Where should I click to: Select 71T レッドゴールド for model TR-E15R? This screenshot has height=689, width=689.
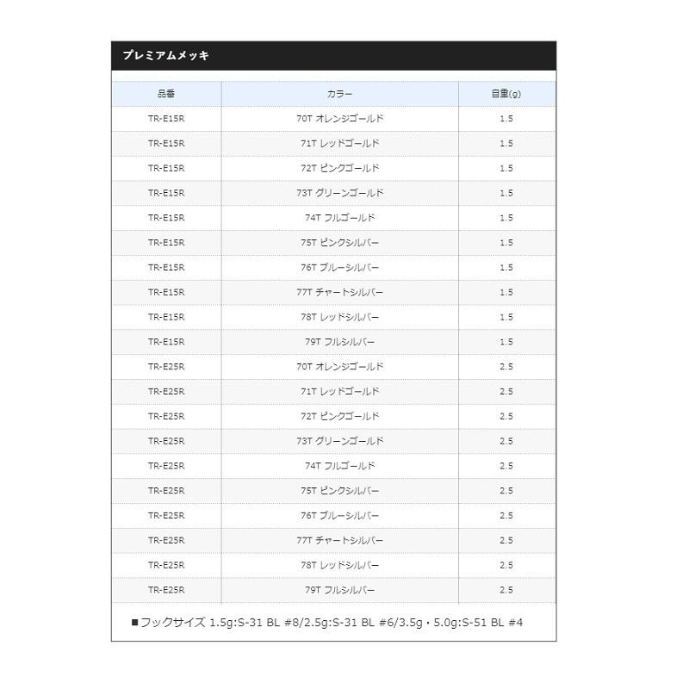click(x=339, y=144)
